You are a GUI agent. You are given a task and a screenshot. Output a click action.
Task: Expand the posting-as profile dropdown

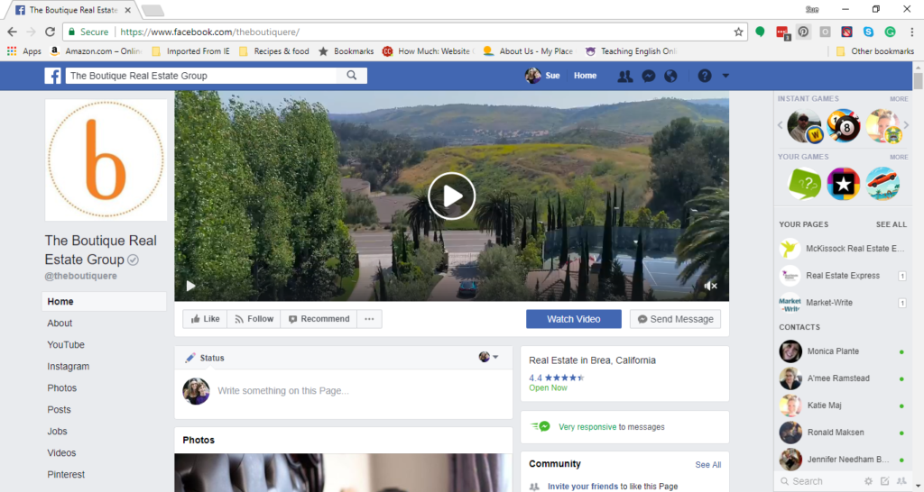tap(488, 357)
